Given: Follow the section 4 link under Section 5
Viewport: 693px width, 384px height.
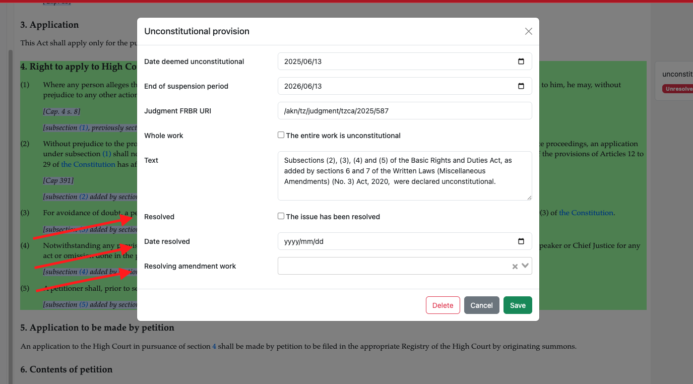Looking at the screenshot, I should (214, 346).
